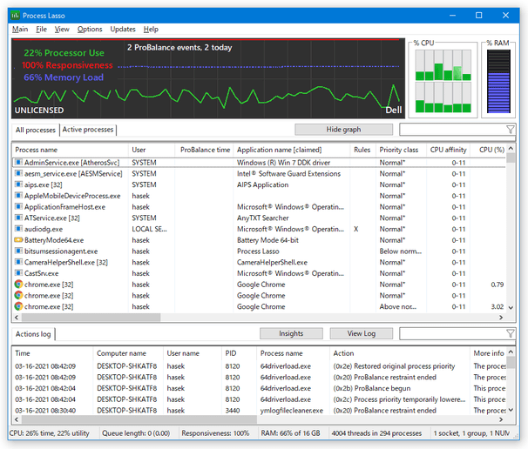Click the audiodg.exe process icon

[x=18, y=229]
